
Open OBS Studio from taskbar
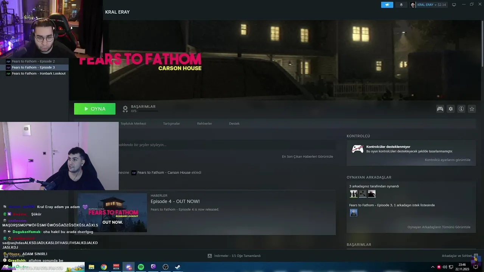pos(166,267)
